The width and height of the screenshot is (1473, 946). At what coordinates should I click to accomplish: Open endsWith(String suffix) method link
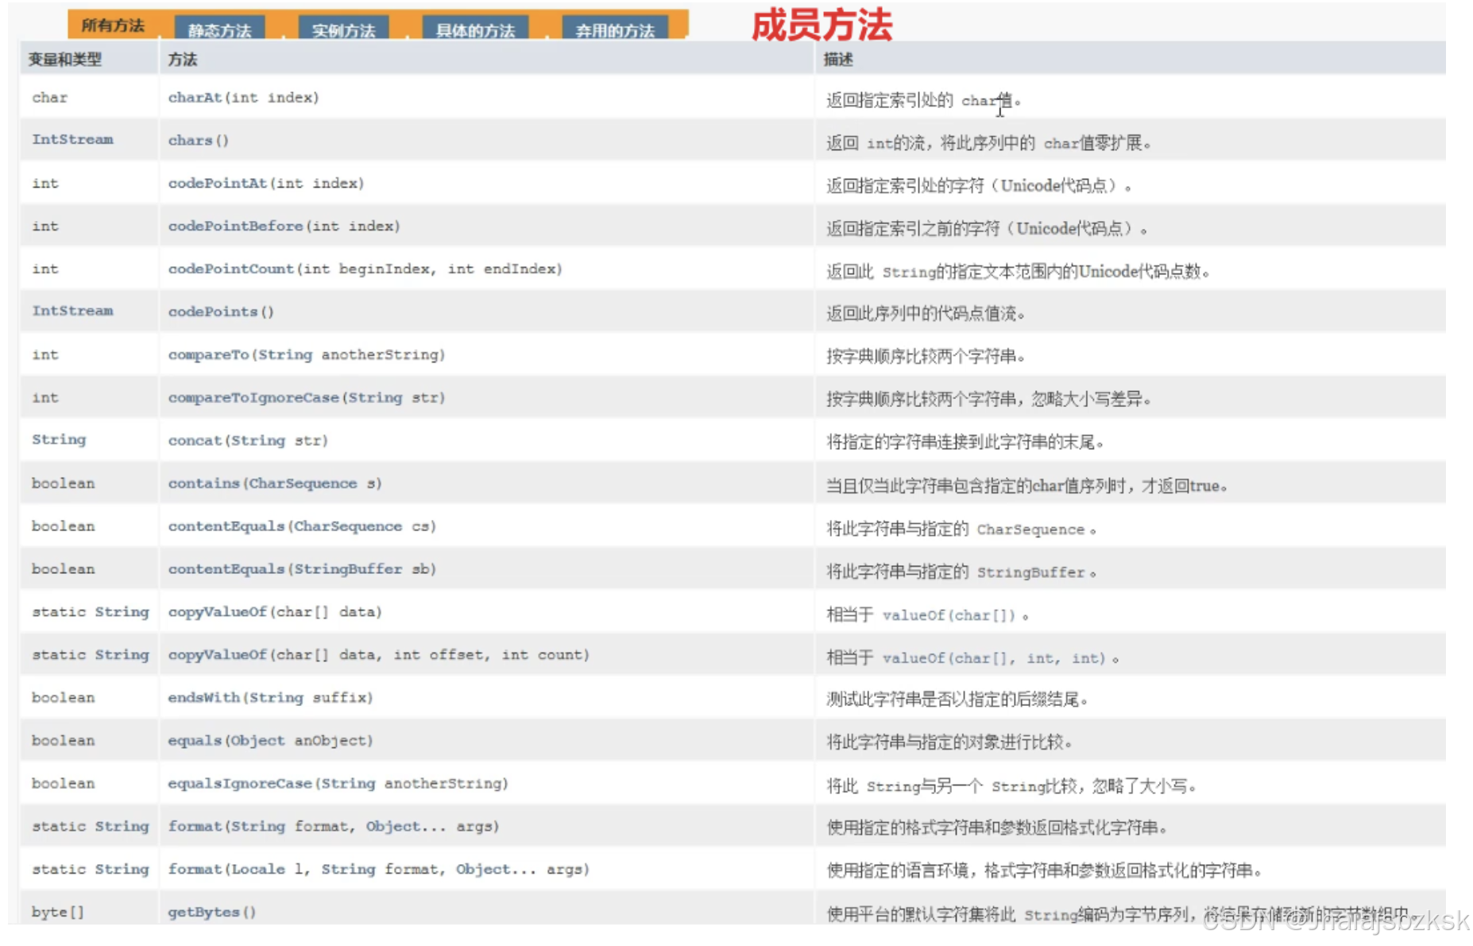[x=270, y=699]
